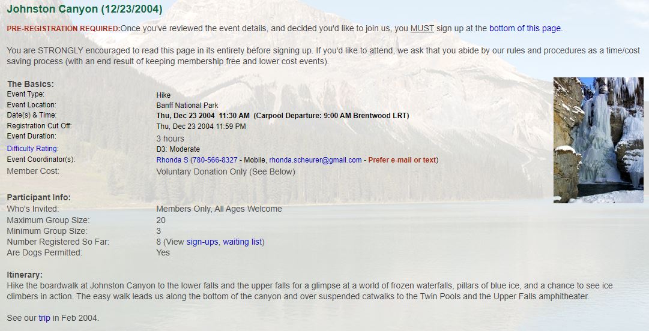Click the phone number 780-566-8327
The height and width of the screenshot is (331, 649).
(215, 160)
